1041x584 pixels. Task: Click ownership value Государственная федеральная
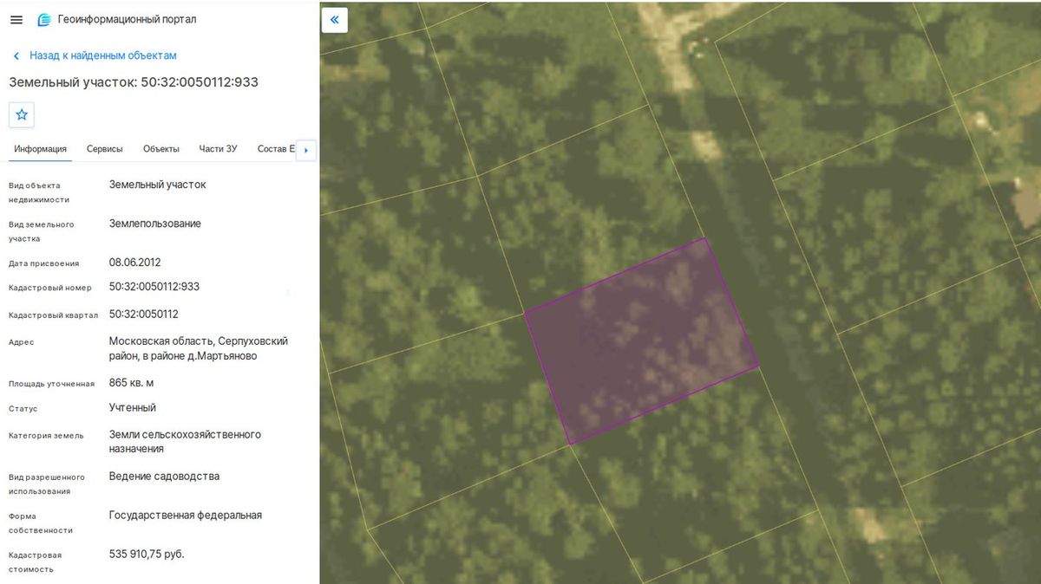coord(186,516)
